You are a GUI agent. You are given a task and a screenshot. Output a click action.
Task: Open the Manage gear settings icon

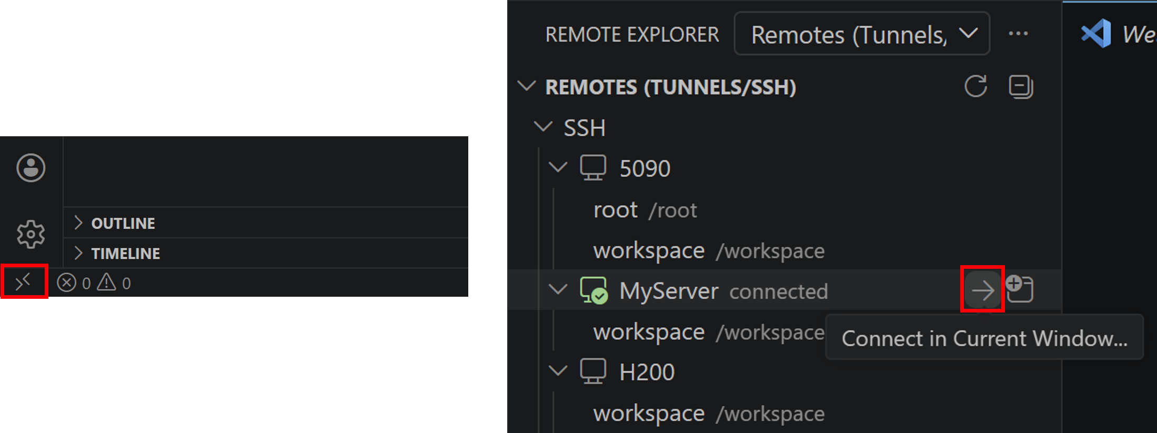coord(31,234)
